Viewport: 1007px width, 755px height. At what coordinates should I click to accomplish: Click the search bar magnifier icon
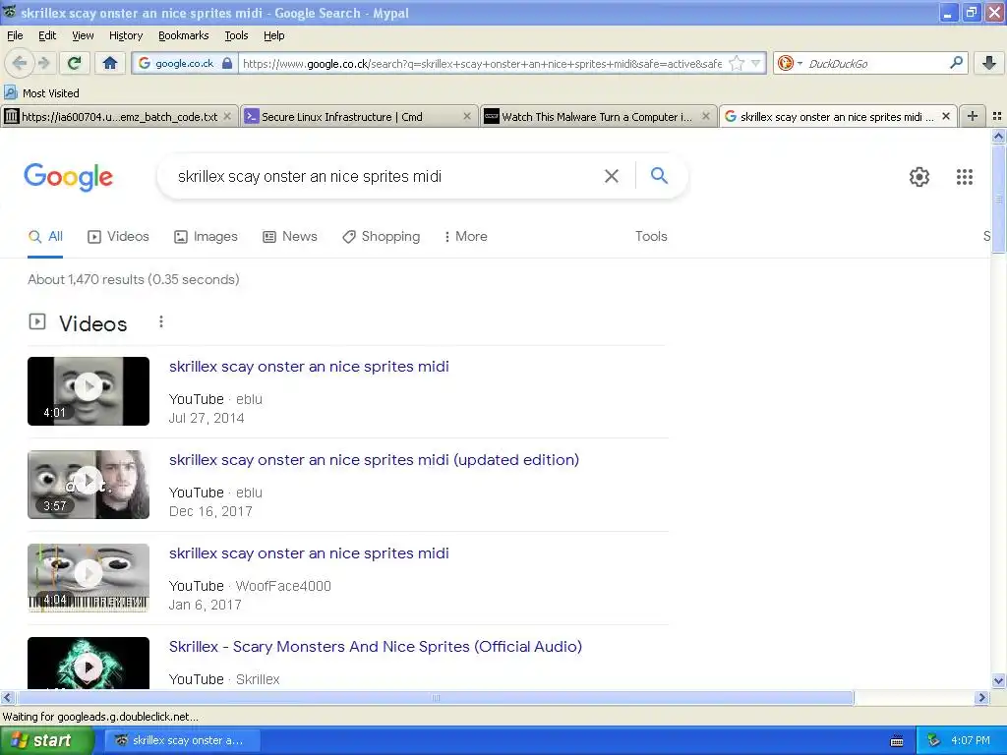point(956,63)
